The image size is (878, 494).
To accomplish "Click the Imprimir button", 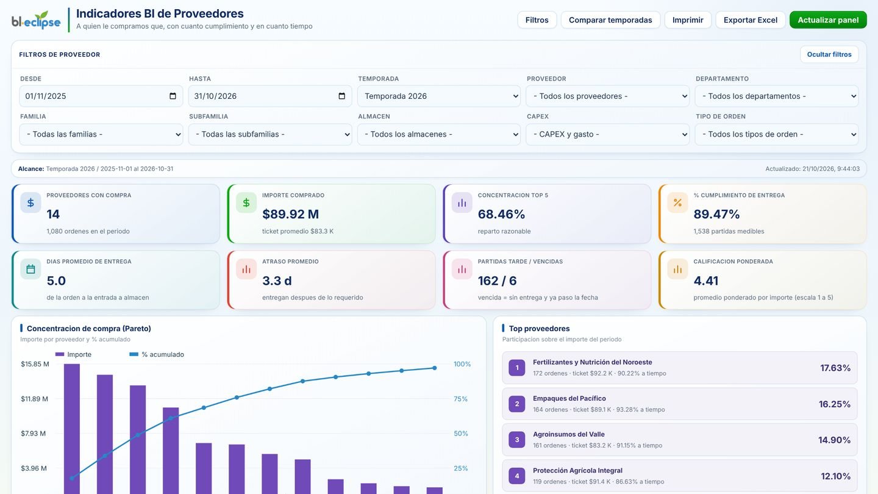I will click(688, 20).
